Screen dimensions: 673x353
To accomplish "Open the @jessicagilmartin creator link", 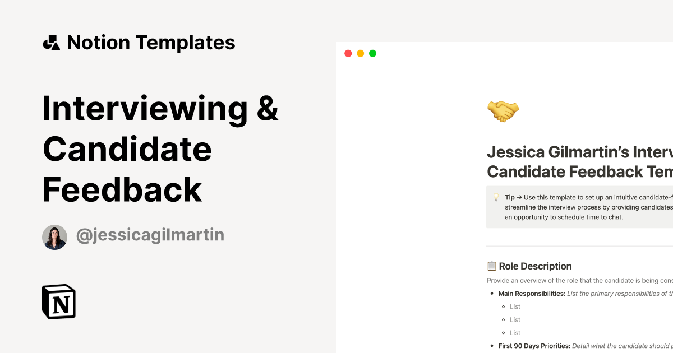I will click(x=150, y=235).
